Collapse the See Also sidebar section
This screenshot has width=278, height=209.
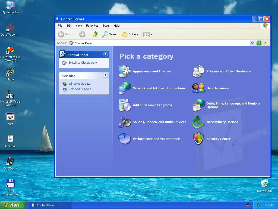105,75
